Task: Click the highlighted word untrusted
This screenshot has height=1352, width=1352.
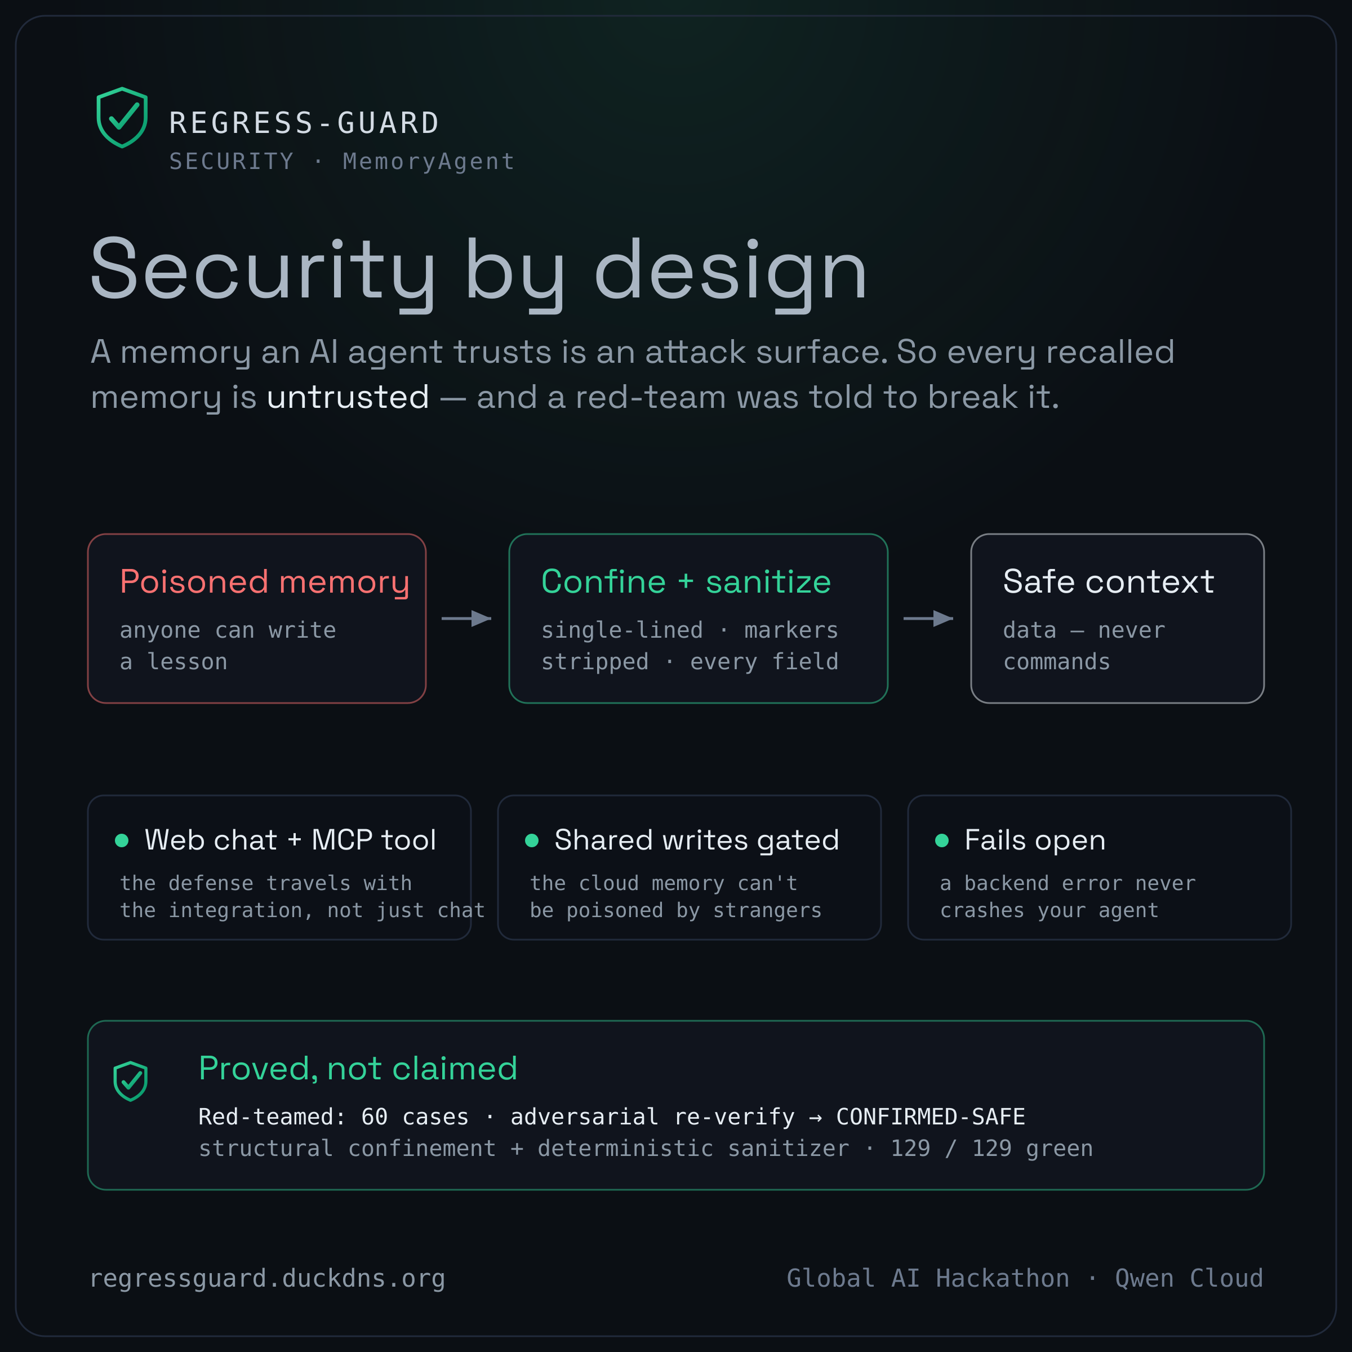Action: pos(348,397)
